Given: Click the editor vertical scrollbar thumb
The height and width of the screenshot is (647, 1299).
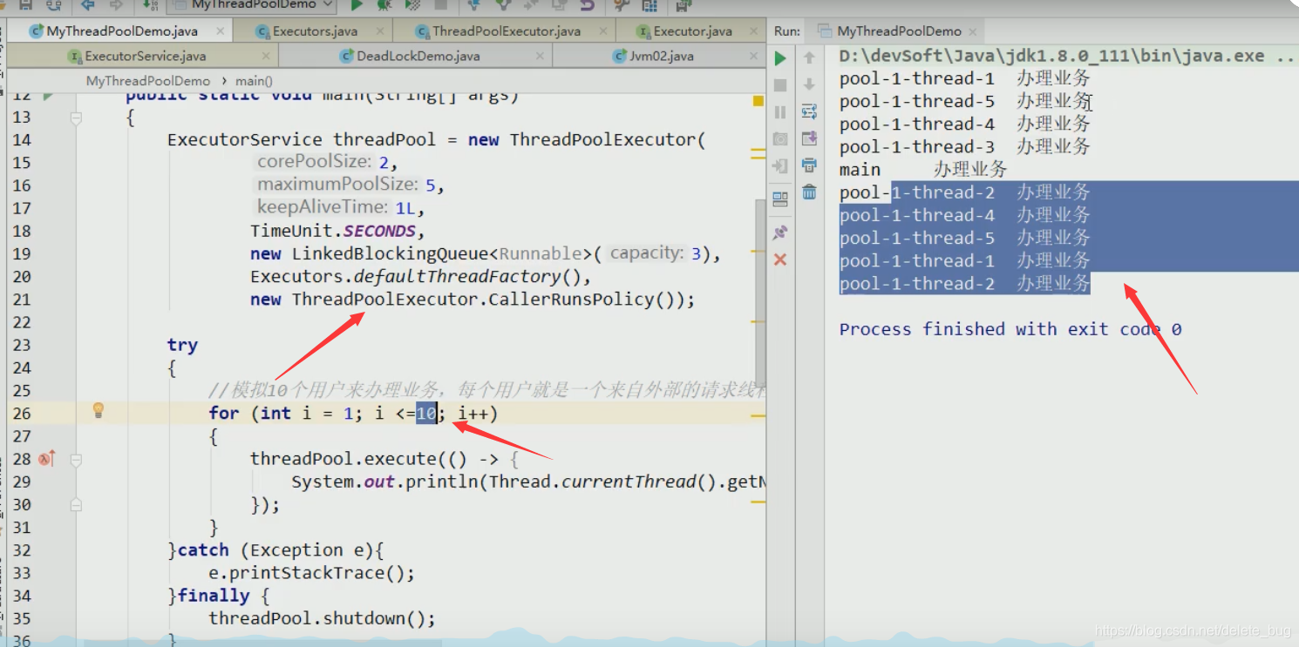Looking at the screenshot, I should tap(760, 292).
